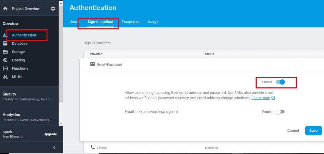Image resolution: width=324 pixels, height=154 pixels.
Task: Click the Upgrade plan button
Action: (x=50, y=134)
